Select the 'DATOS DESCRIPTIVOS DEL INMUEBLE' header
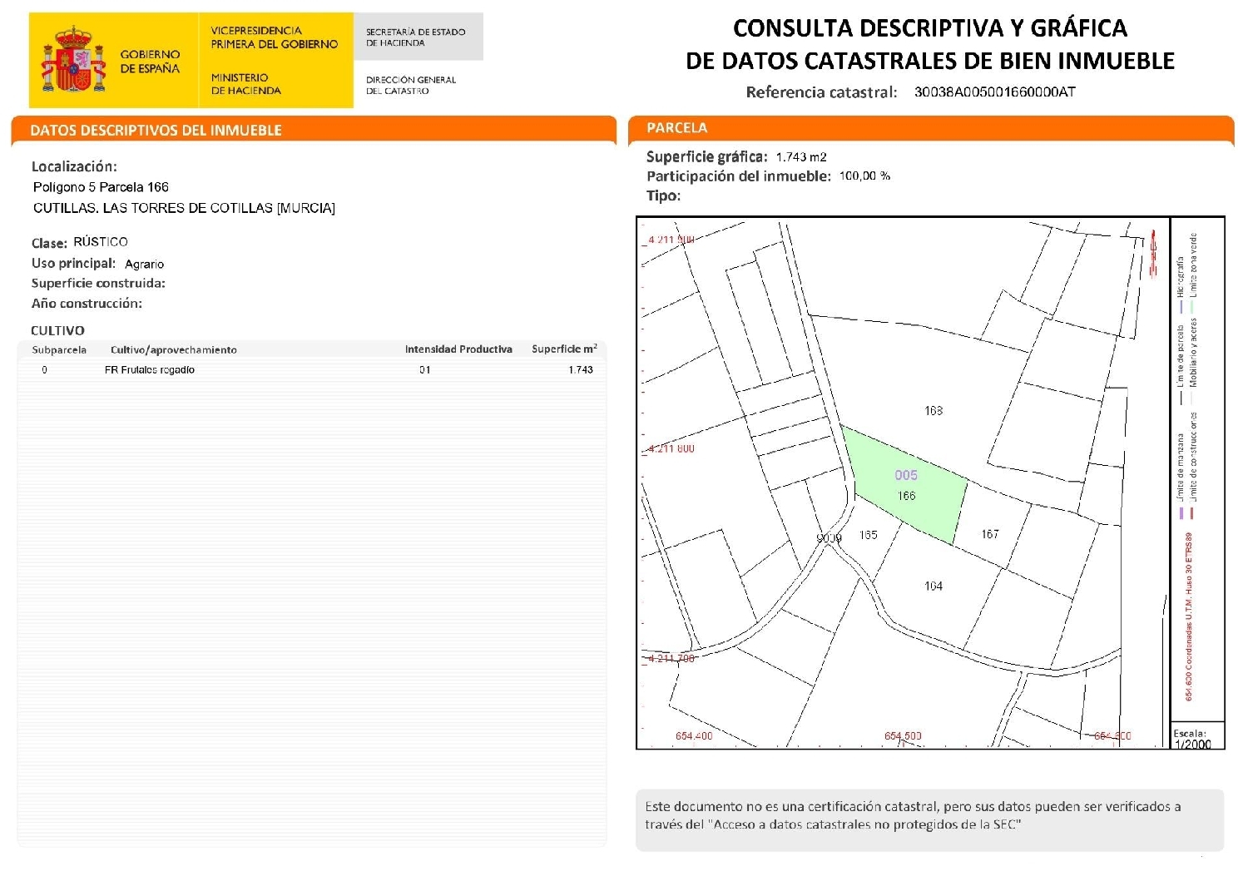Screen dimensions: 1248x881 point(156,130)
